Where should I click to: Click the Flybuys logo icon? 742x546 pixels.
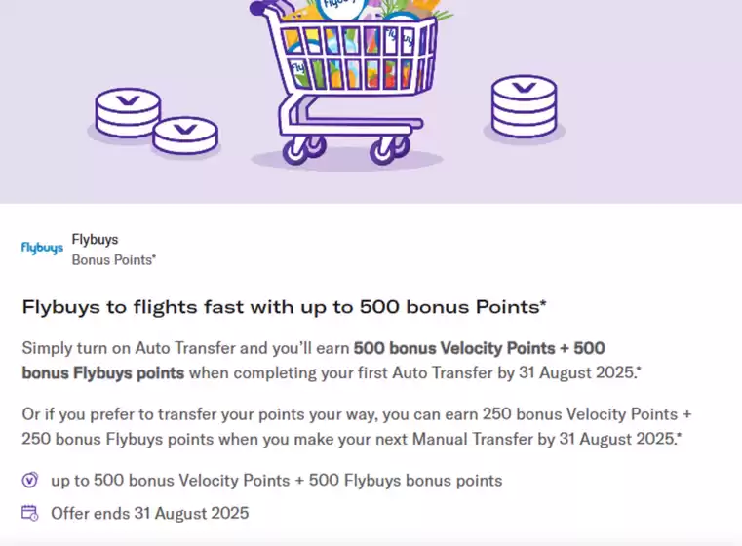pos(42,248)
